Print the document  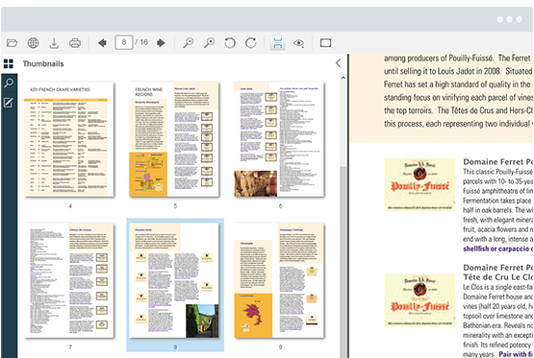click(75, 43)
